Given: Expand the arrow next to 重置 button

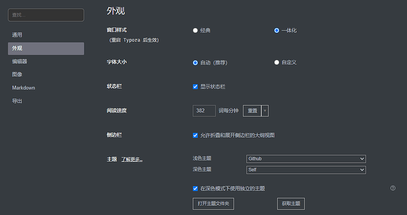Looking at the screenshot, I should [x=265, y=111].
